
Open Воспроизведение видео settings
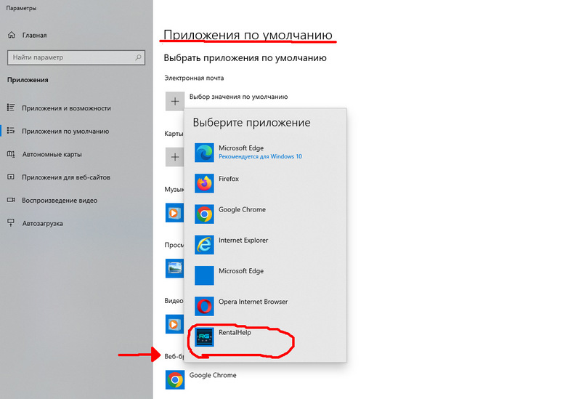click(60, 201)
